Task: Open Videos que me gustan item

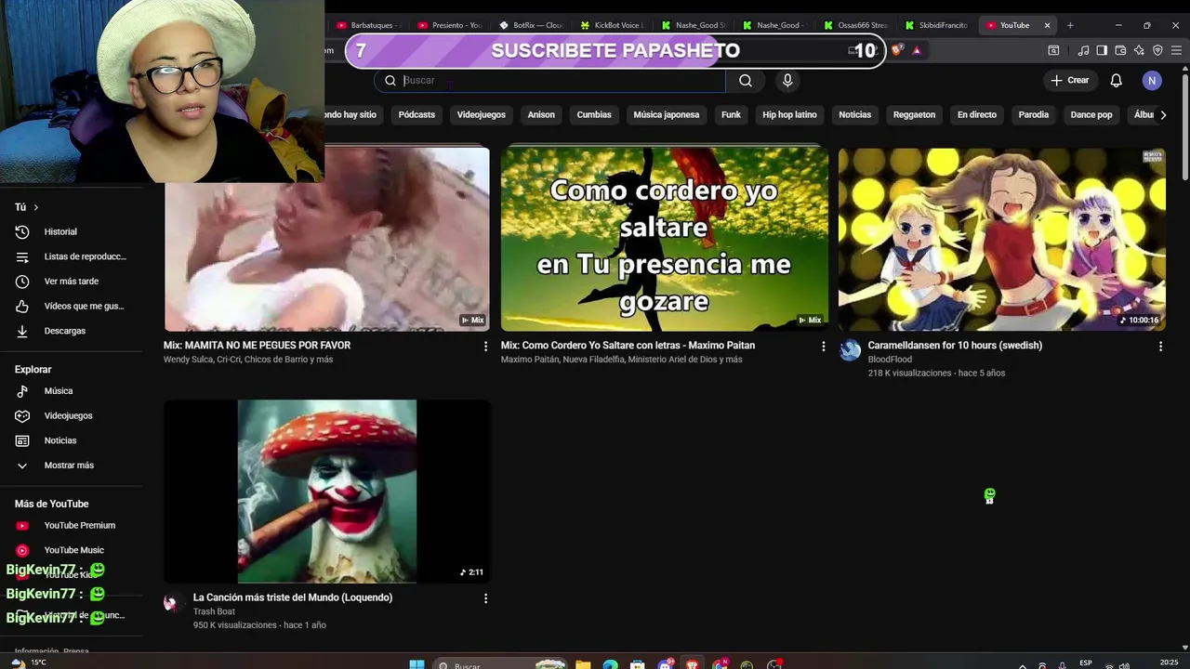Action: 71,306
